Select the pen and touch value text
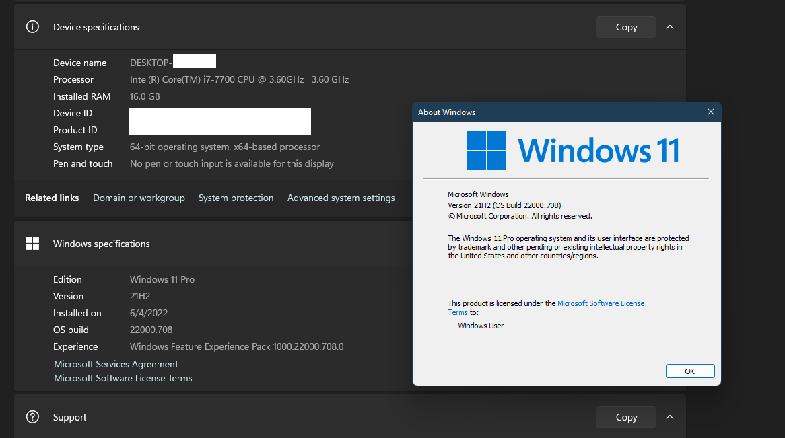Image resolution: width=785 pixels, height=438 pixels. [232, 163]
